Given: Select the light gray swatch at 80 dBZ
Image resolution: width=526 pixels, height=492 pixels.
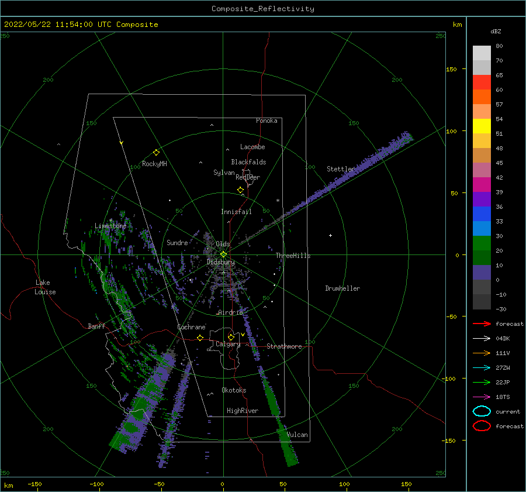Looking at the screenshot, I should pyautogui.click(x=482, y=53).
